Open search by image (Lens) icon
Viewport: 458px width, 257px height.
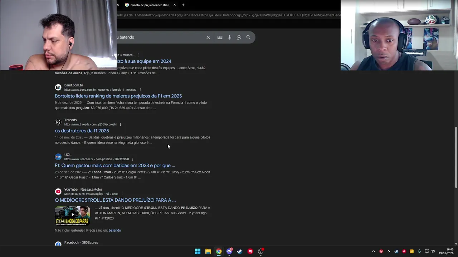pyautogui.click(x=239, y=37)
